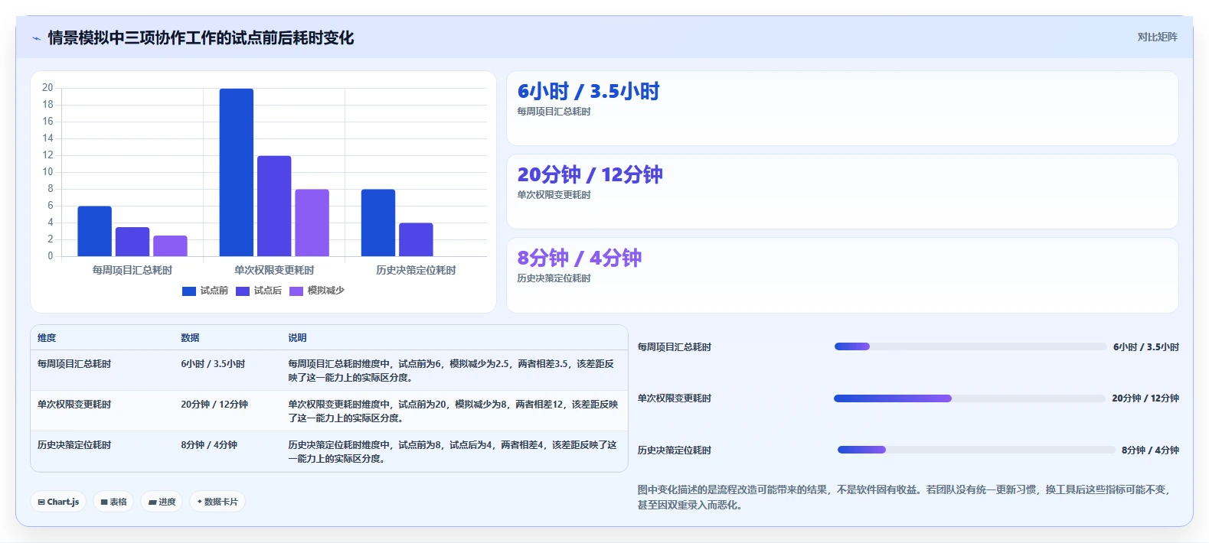Click the 表格 chip
Screen dimensions: 1209x543
[x=113, y=502]
